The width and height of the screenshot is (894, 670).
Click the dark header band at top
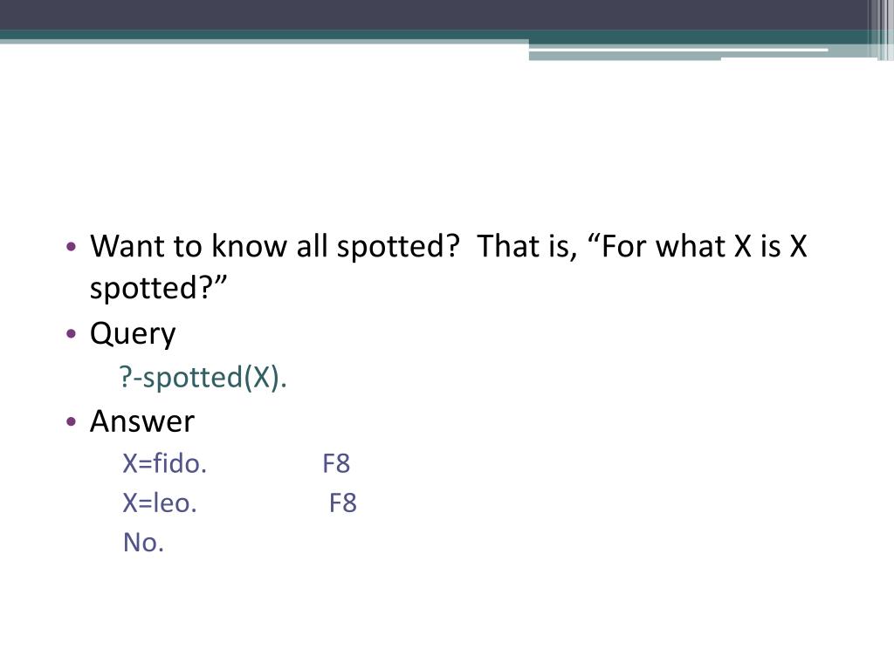point(433,15)
